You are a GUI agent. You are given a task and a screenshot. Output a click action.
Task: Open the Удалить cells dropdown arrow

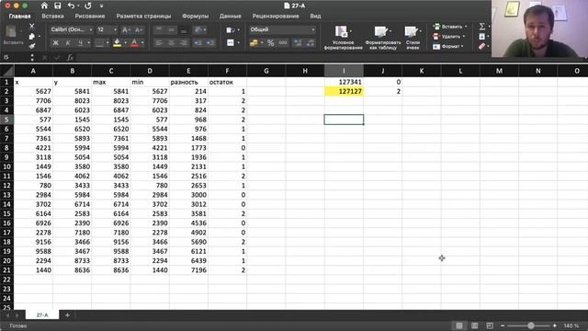(x=464, y=37)
